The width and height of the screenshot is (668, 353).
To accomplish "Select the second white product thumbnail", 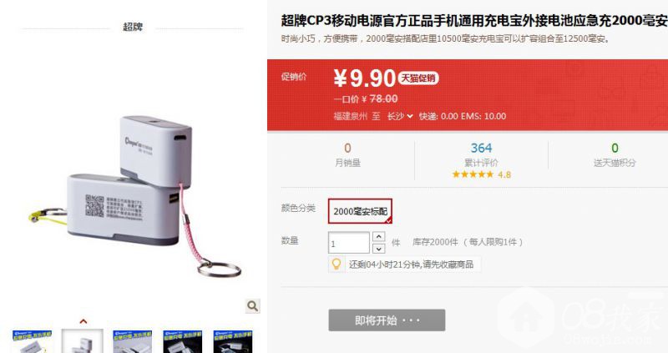I will [83, 341].
